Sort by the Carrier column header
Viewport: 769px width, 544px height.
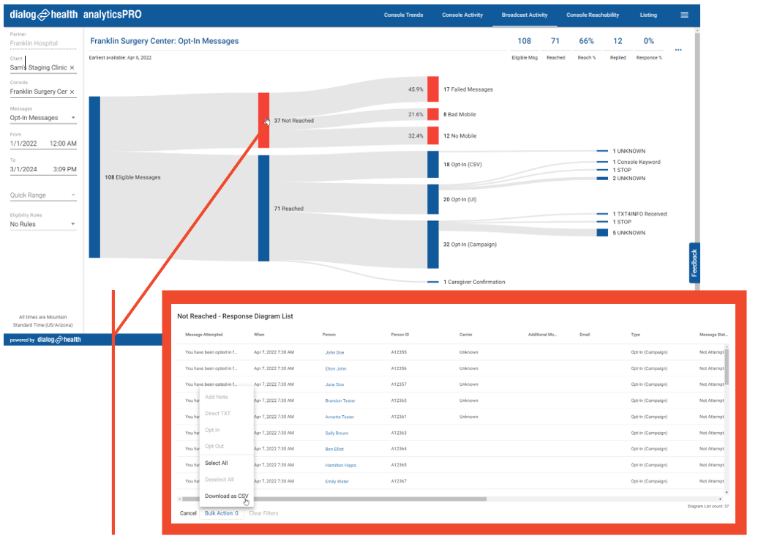(465, 335)
